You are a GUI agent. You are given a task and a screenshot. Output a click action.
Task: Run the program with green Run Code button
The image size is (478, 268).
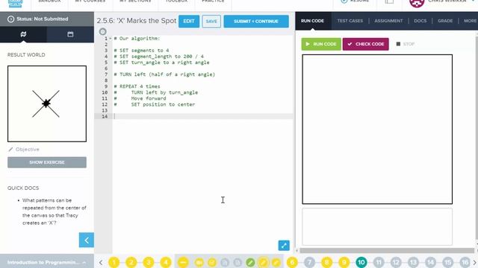coord(321,44)
